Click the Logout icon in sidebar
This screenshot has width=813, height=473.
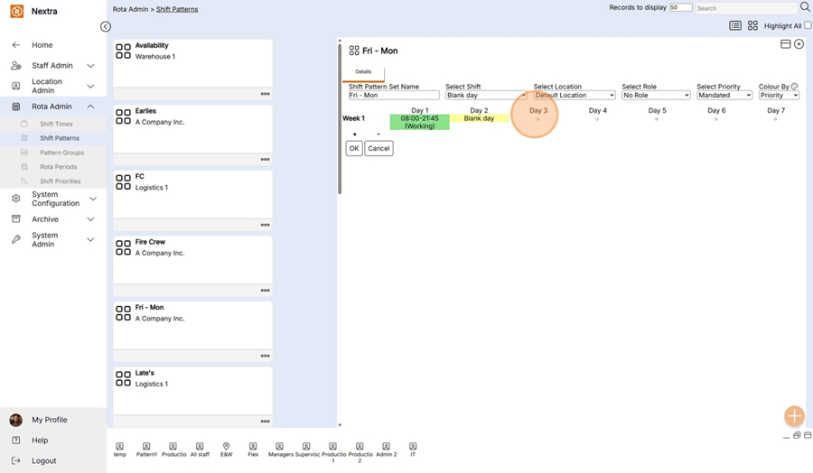coord(16,460)
